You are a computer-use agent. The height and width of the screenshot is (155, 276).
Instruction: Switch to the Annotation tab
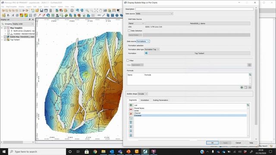pos(145,100)
